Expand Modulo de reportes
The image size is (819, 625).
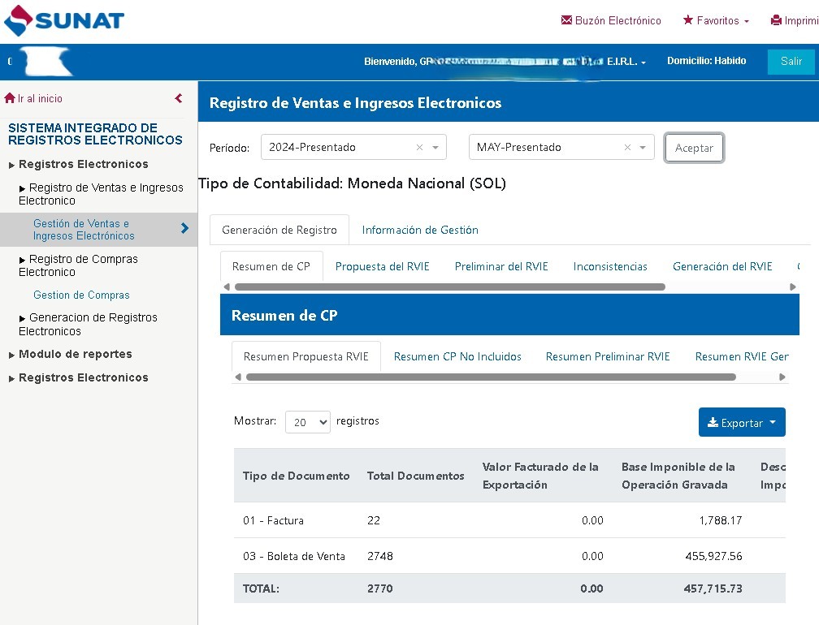coord(70,354)
